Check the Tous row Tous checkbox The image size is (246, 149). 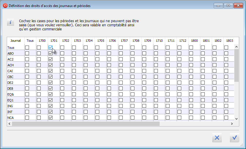point(27,47)
